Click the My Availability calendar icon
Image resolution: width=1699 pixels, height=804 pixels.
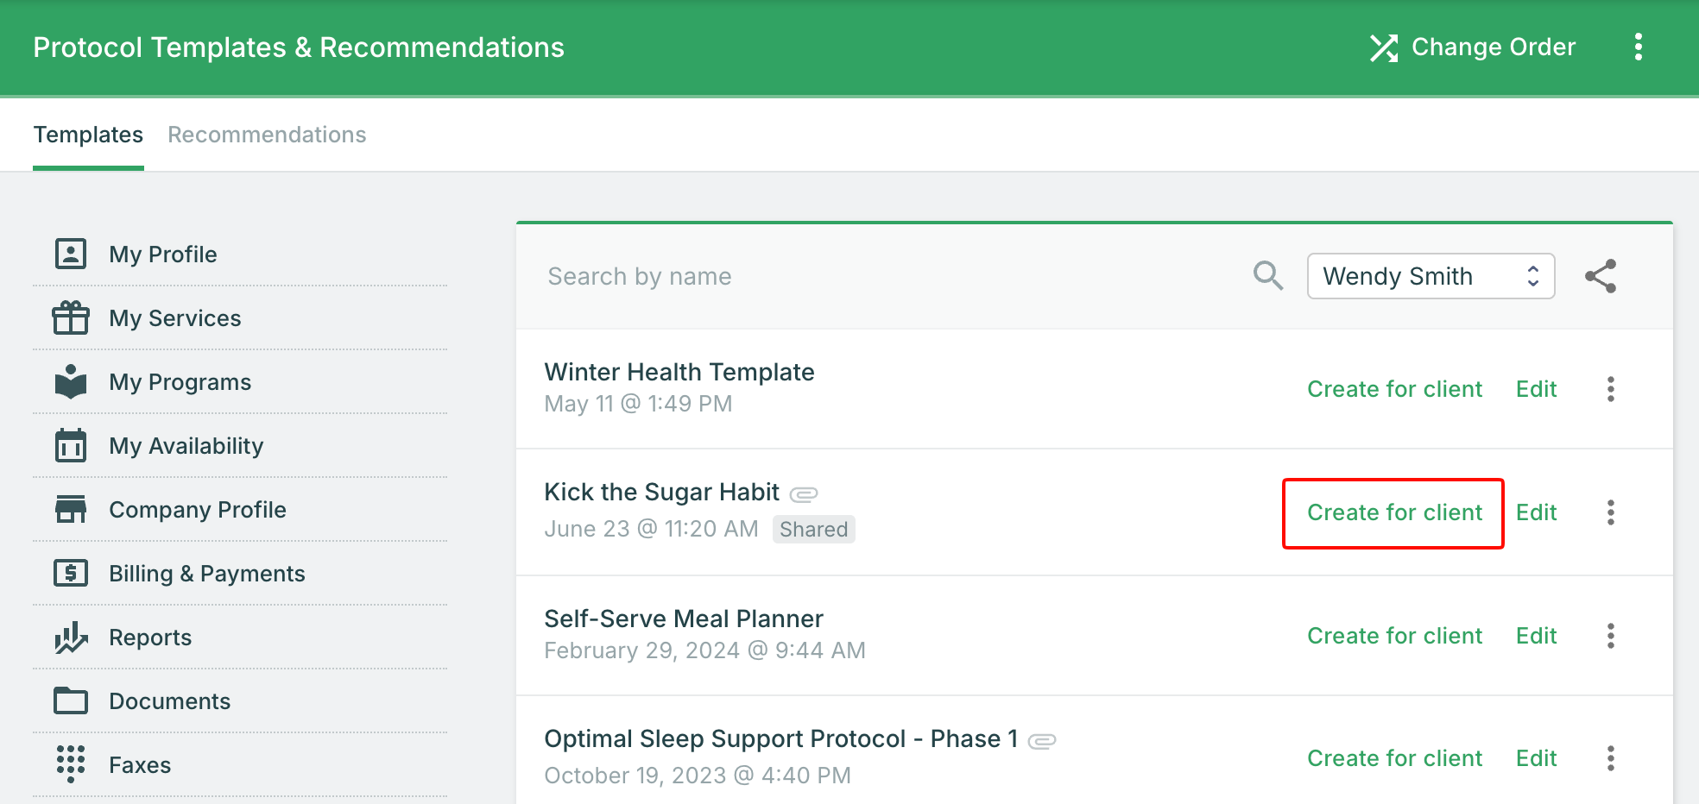pyautogui.click(x=71, y=445)
